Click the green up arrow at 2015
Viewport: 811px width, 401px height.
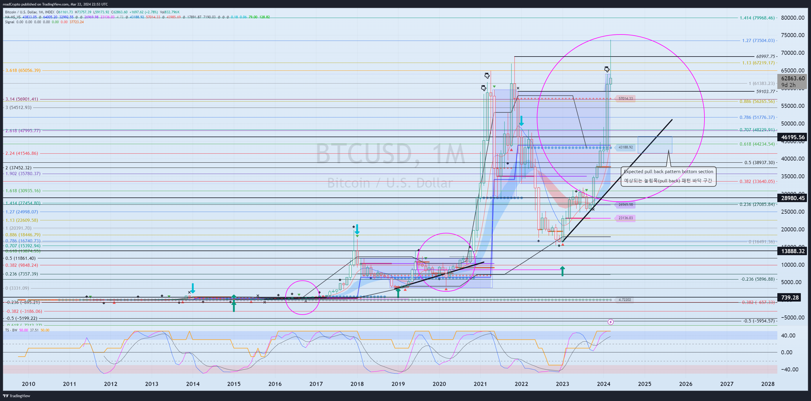tap(234, 303)
